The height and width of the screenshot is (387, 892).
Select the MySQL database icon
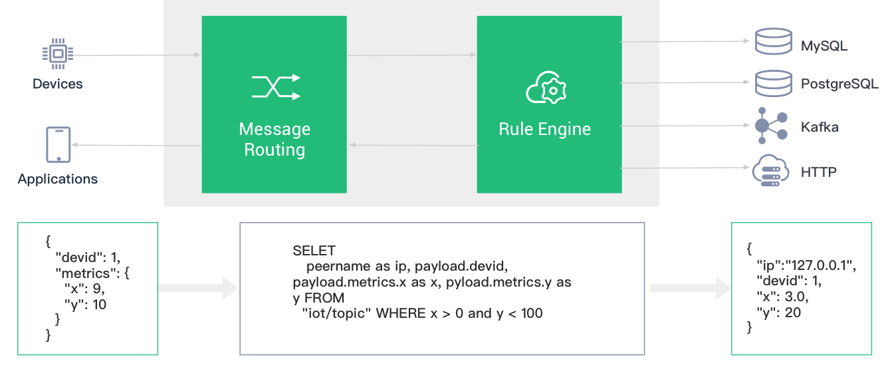tap(773, 42)
